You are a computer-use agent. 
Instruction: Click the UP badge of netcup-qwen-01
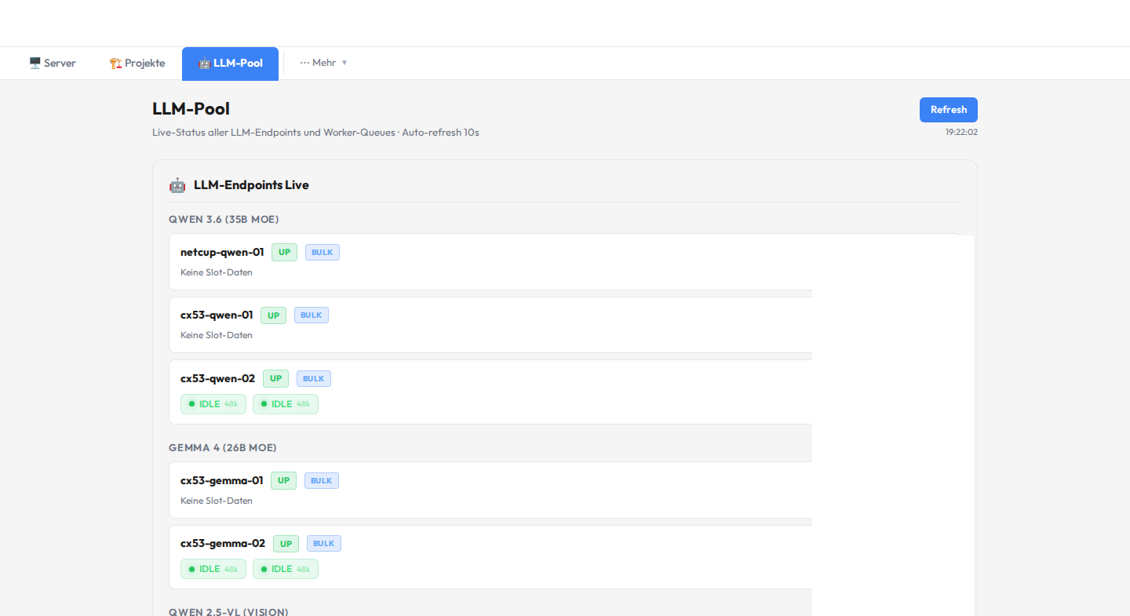click(x=284, y=253)
